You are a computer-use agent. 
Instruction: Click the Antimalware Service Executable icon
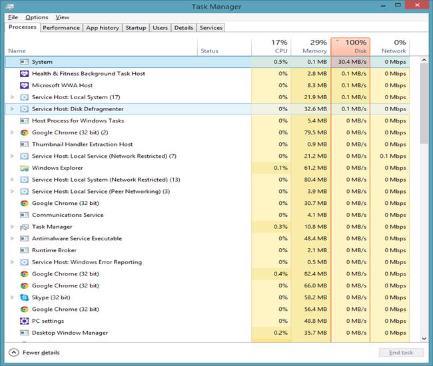[24, 238]
